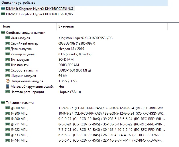This screenshot has width=179, height=147.
Task: Click memory chip icon beside DIMM3
Action: tap(3, 14)
